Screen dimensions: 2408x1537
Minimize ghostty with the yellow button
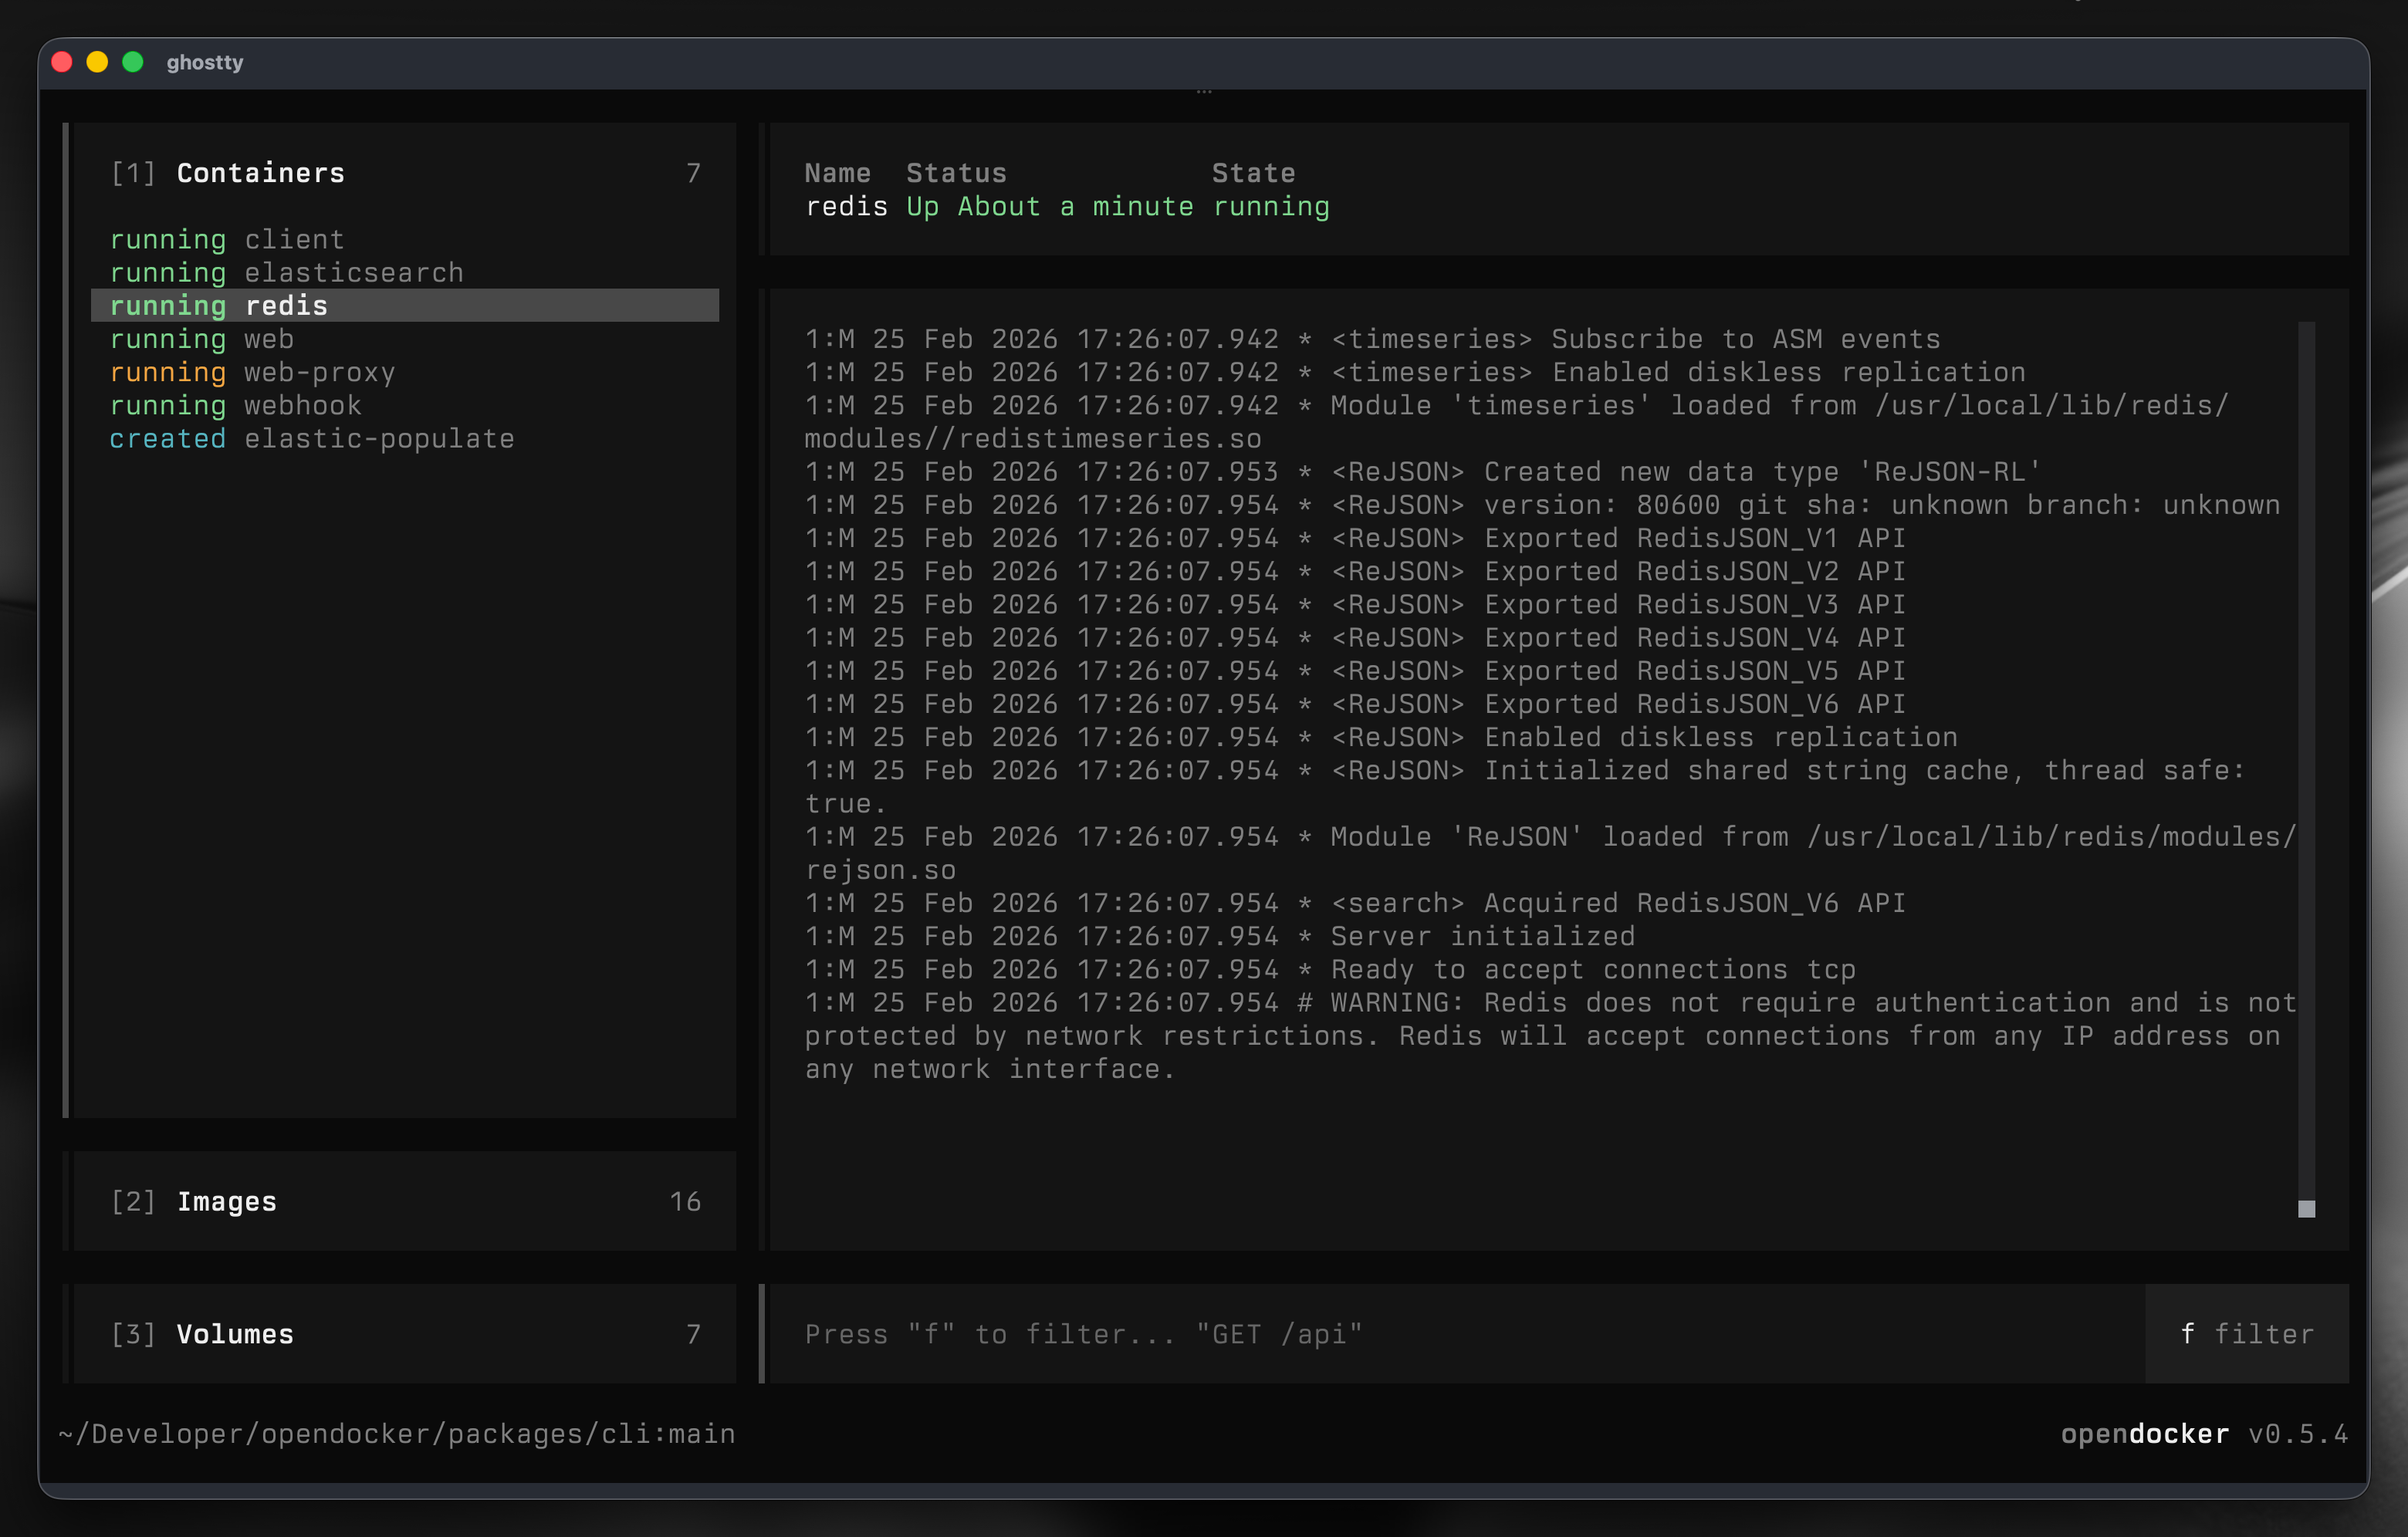pyautogui.click(x=97, y=62)
